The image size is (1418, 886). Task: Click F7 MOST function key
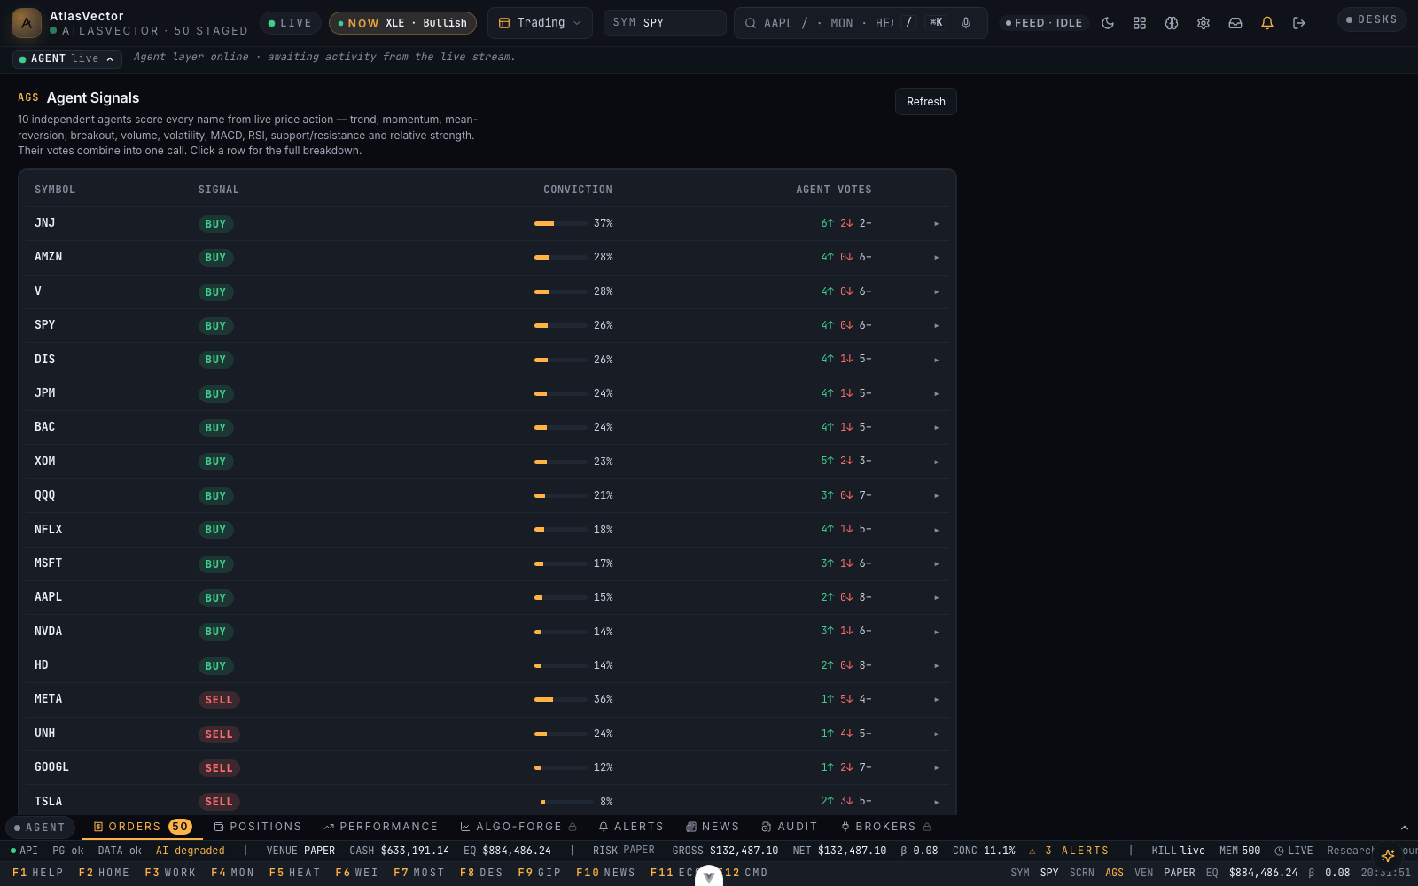tap(419, 873)
